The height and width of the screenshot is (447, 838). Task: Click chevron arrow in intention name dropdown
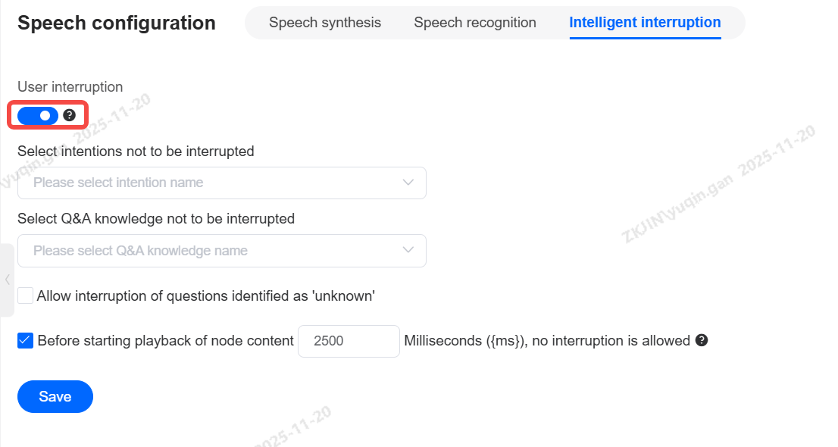(x=408, y=183)
